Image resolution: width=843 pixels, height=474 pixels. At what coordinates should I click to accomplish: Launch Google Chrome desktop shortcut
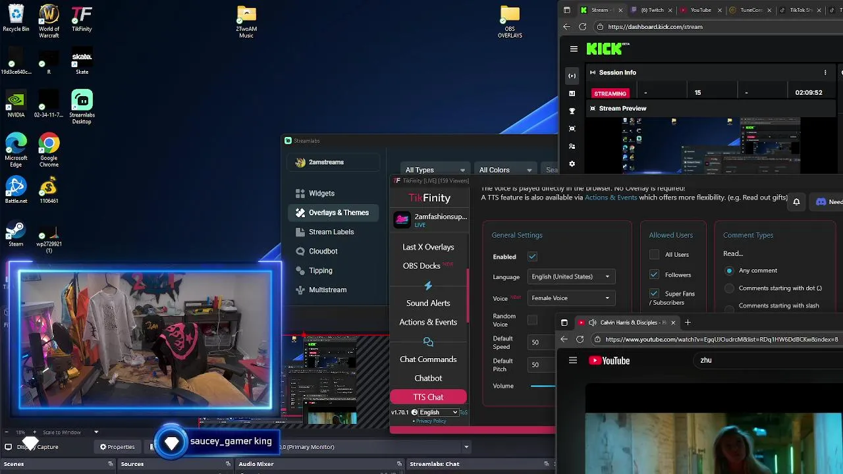(x=49, y=150)
